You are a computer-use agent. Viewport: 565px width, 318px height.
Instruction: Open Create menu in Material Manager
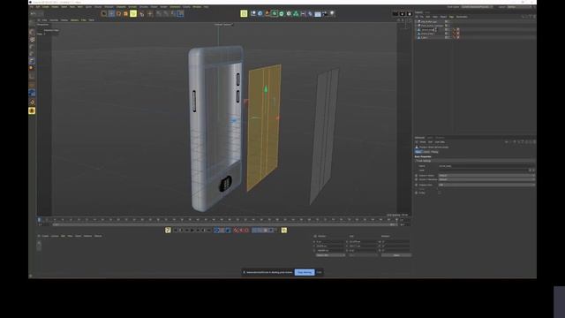pyautogui.click(x=45, y=236)
